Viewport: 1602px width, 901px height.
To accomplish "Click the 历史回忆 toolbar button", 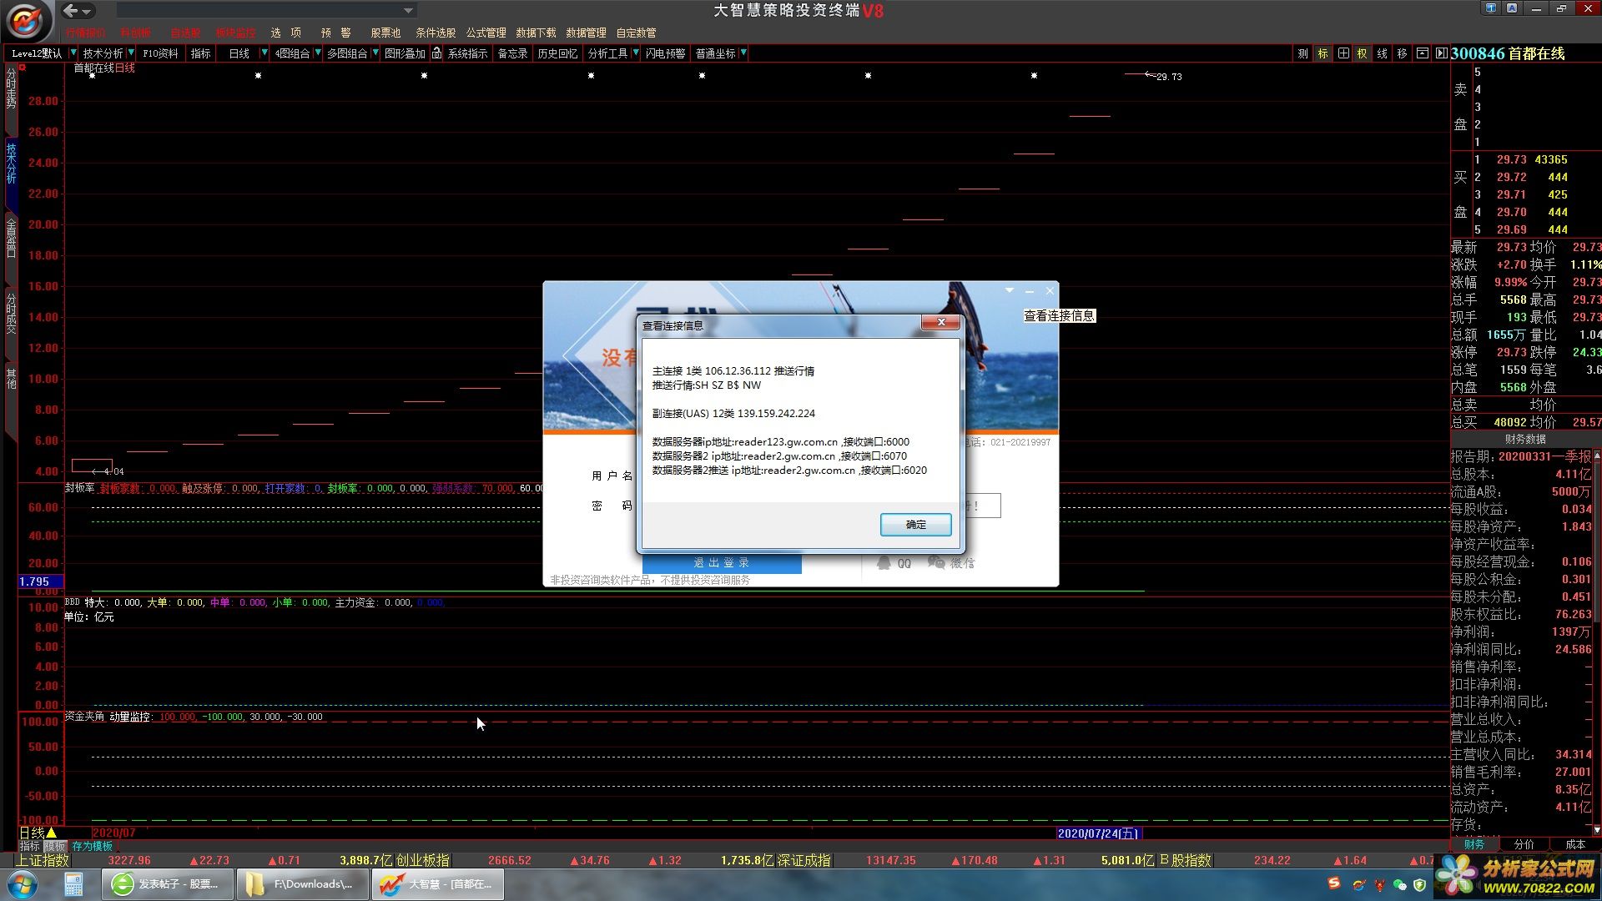I will 557,53.
